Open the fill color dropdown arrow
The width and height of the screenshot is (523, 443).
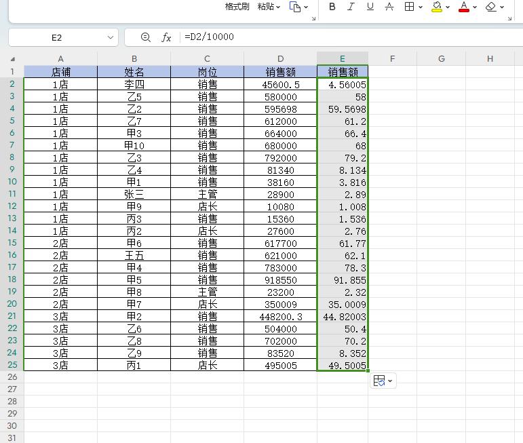448,7
